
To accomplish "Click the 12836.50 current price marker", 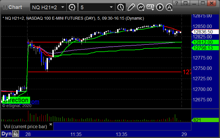I will click(x=205, y=32).
